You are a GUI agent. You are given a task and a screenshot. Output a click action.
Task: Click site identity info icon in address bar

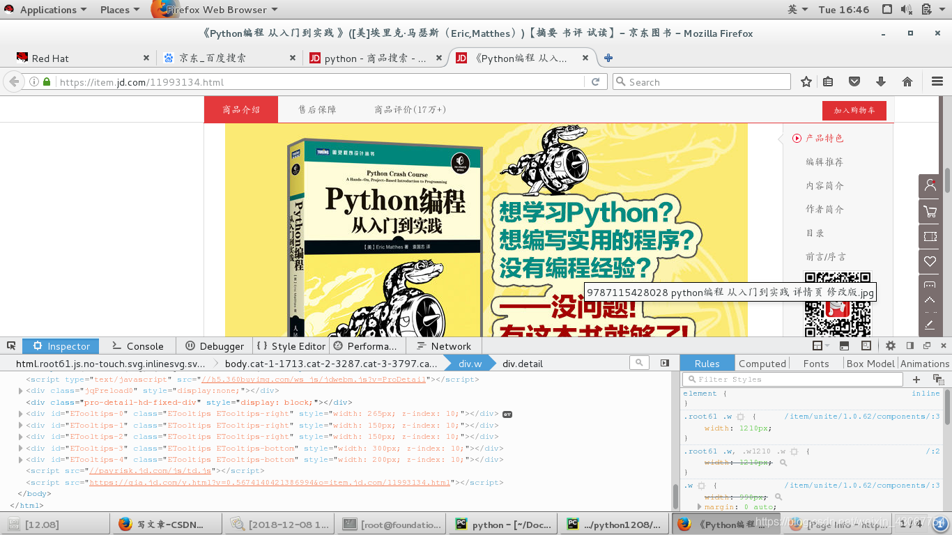(33, 82)
